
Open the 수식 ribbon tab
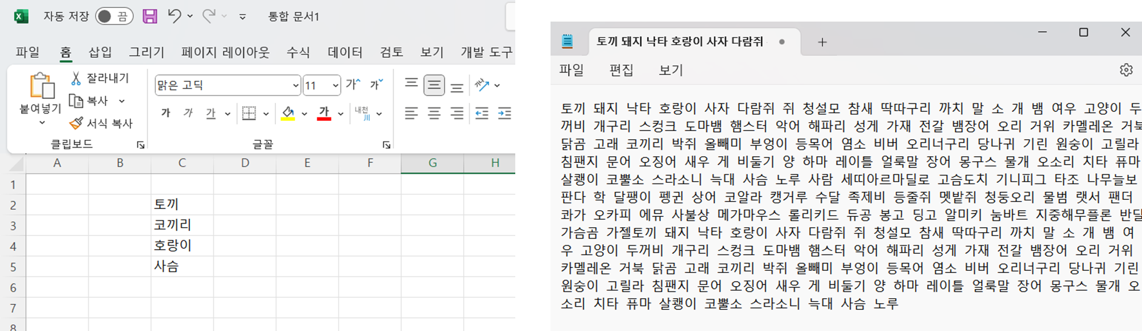coord(298,52)
